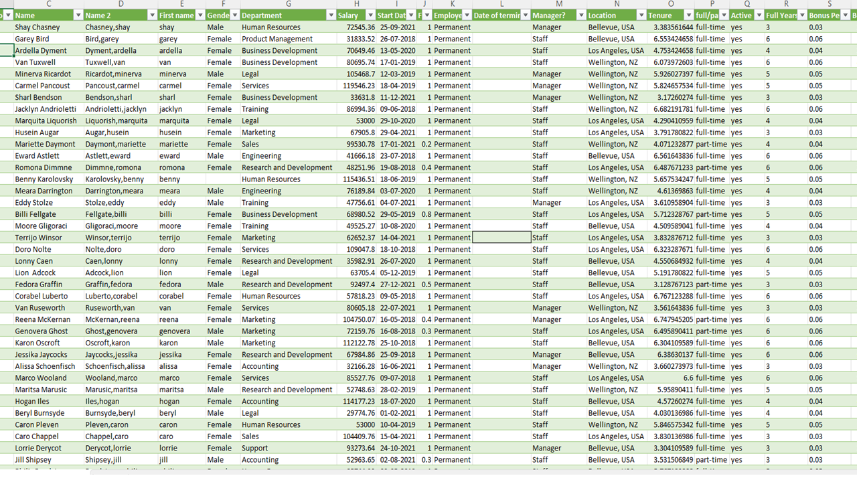
Task: Select column G header letter
Action: point(288,4)
